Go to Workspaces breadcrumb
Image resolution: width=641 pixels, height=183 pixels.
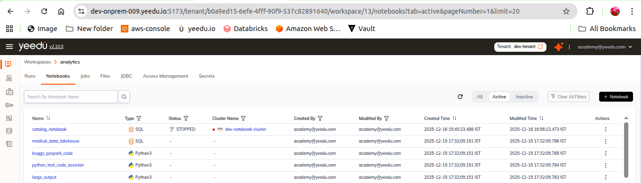[38, 62]
